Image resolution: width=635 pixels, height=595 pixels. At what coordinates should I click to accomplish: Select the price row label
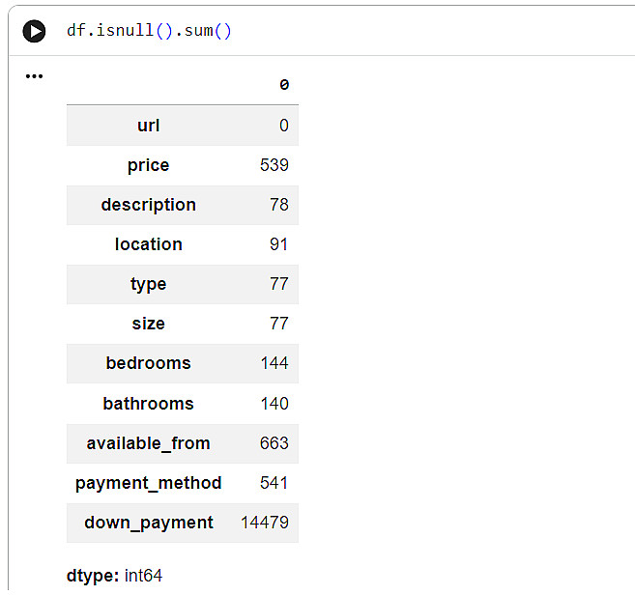[x=148, y=165]
